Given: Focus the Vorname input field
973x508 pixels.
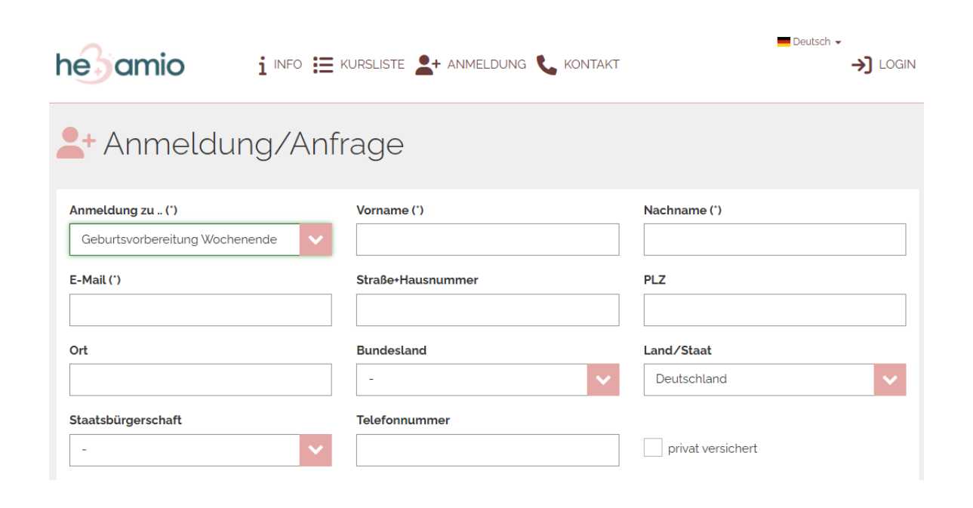Looking at the screenshot, I should tap(487, 240).
